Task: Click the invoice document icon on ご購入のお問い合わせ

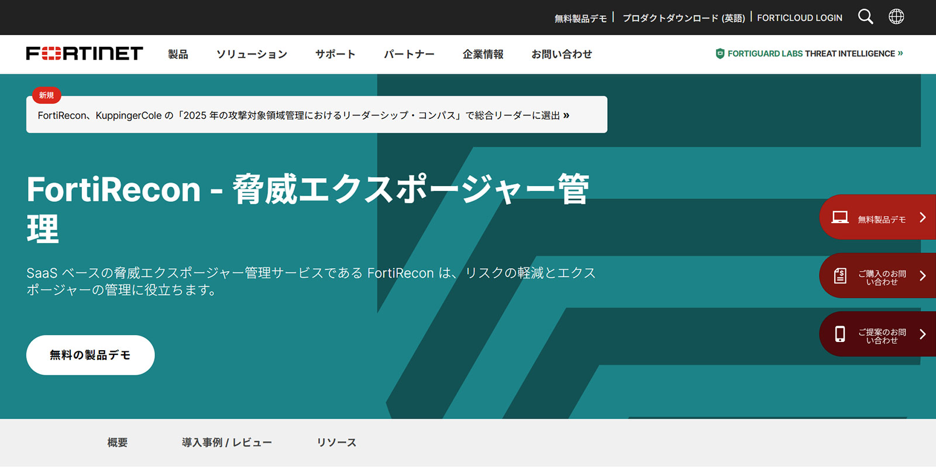Action: (840, 276)
